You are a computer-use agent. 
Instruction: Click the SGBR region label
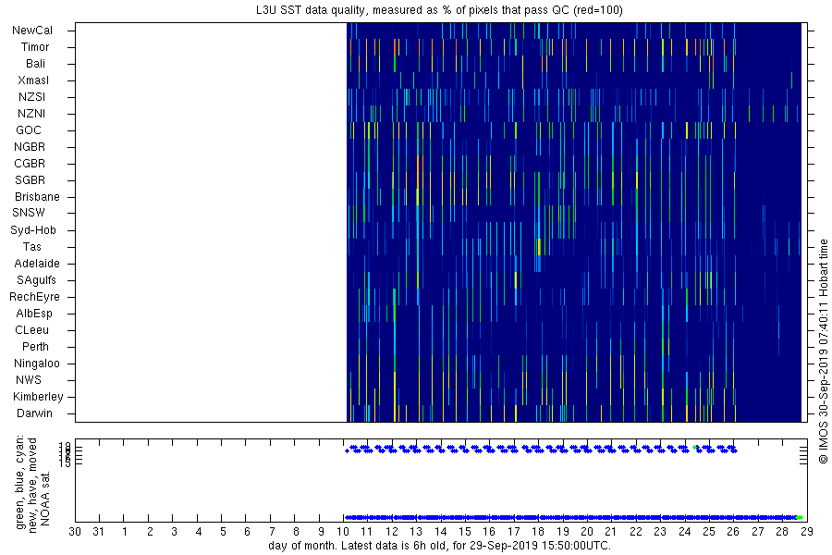[x=30, y=180]
